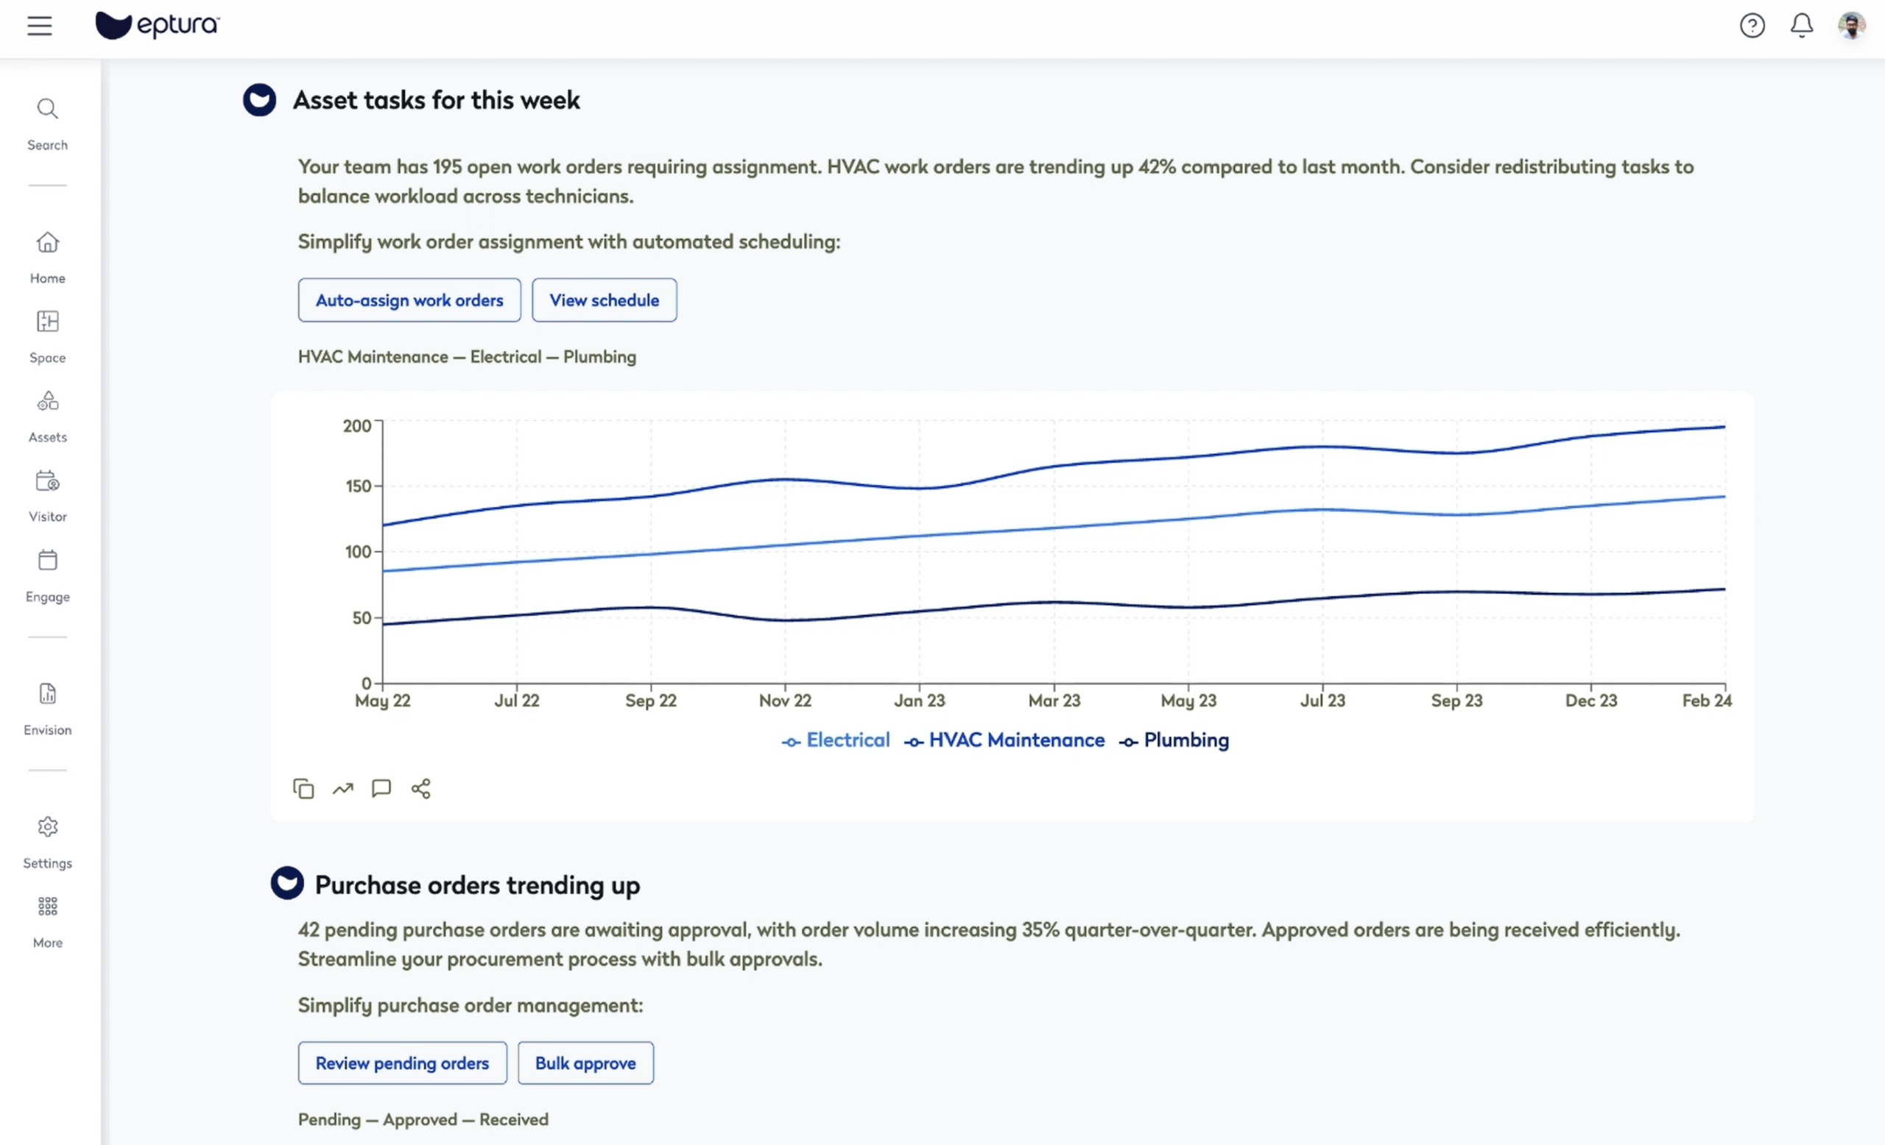Expand the More apps grid
The width and height of the screenshot is (1885, 1145).
(47, 921)
